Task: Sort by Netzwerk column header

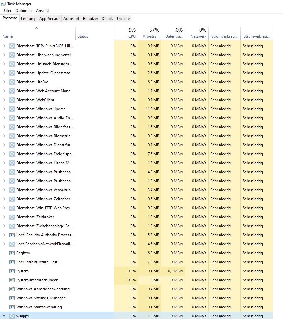Action: pos(197,33)
